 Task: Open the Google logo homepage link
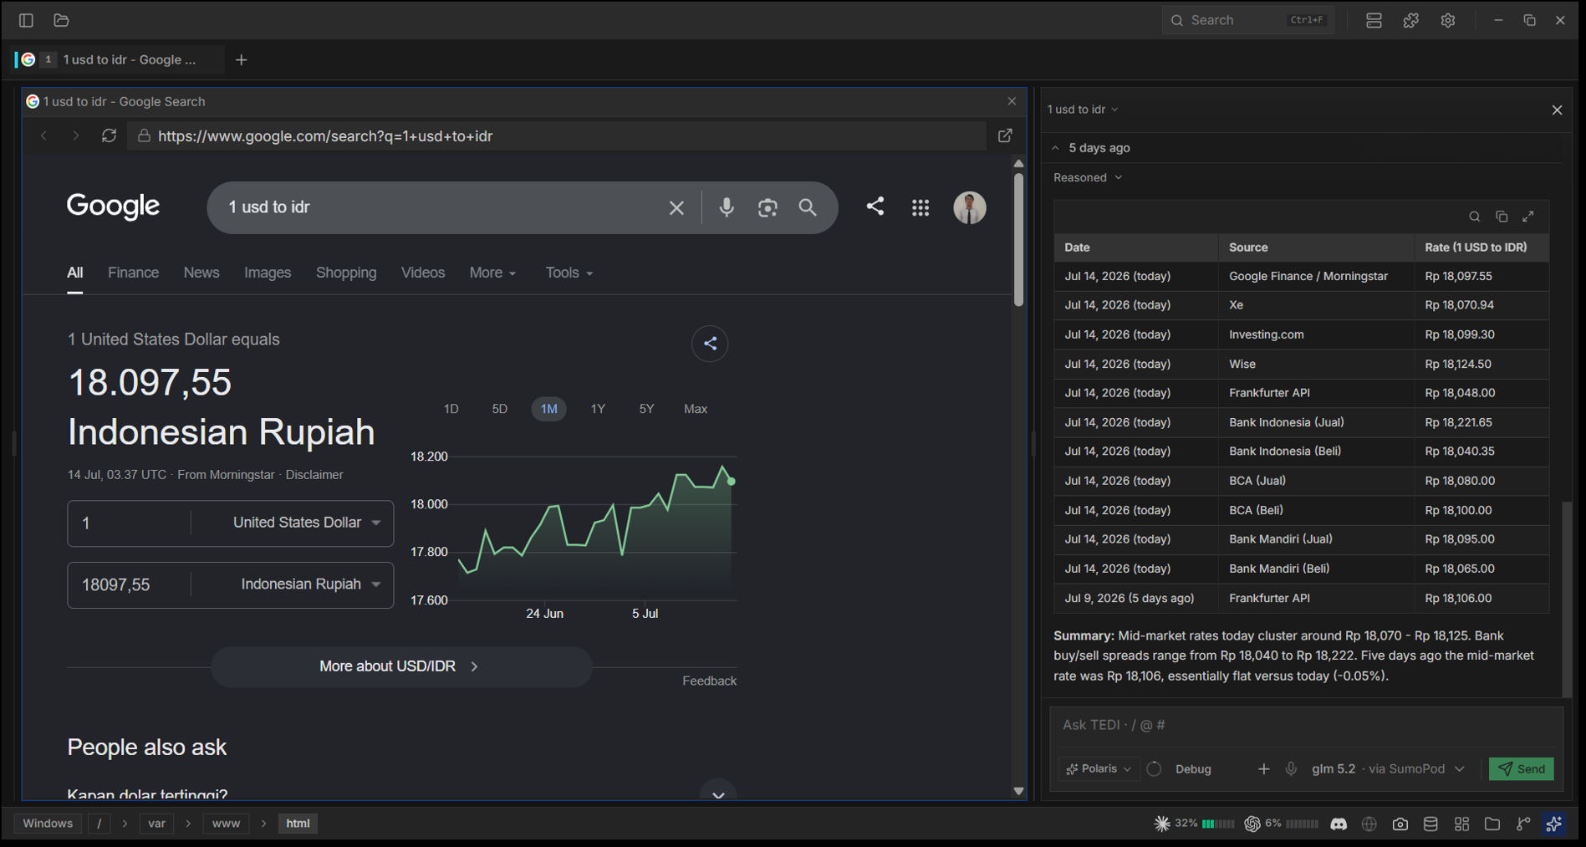coord(113,206)
